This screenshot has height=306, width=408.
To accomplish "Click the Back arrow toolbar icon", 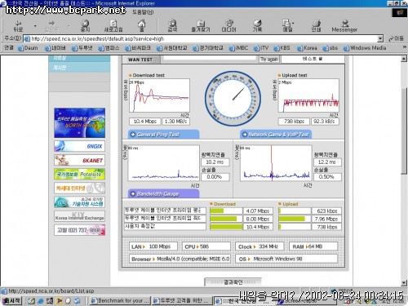I will (x=18, y=26).
